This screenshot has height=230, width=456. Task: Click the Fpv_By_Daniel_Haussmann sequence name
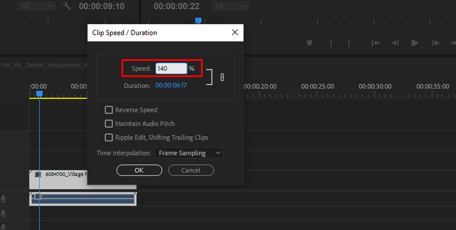click(44, 65)
